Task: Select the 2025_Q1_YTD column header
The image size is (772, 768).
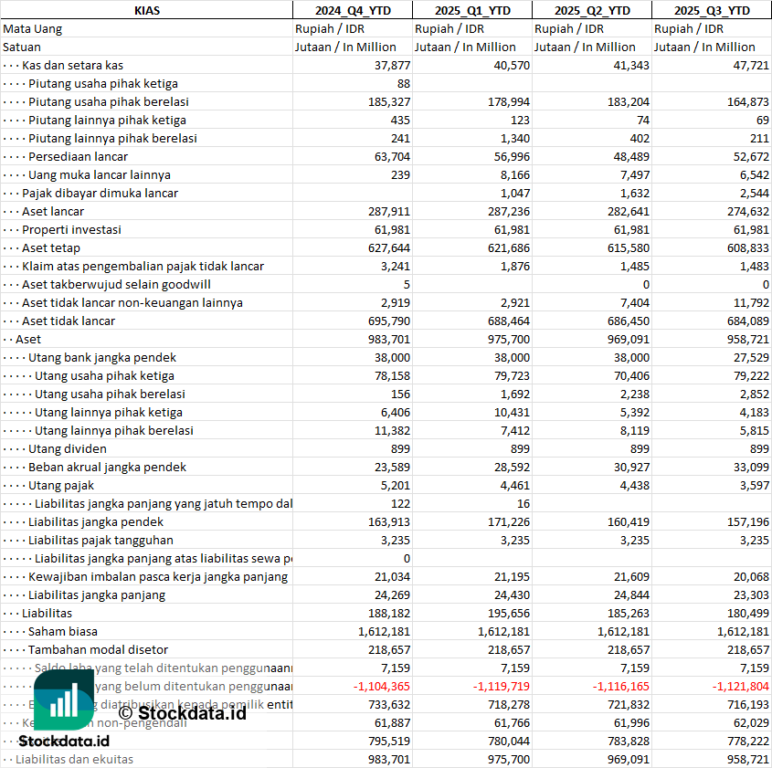Action: (472, 10)
